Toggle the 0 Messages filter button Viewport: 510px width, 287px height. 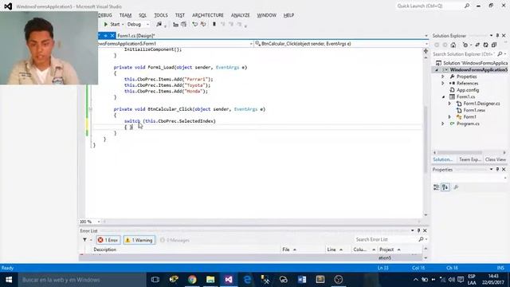tap(175, 240)
